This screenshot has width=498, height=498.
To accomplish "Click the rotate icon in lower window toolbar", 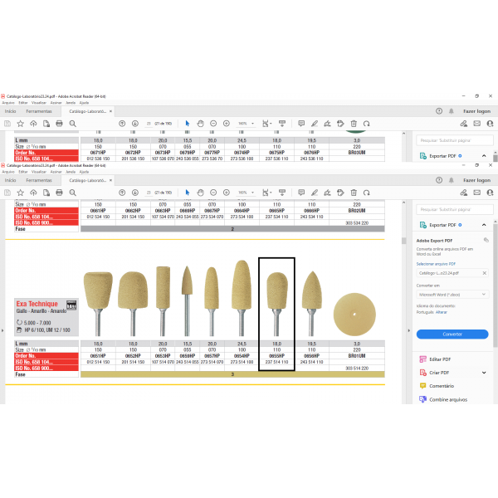I will coord(367,193).
